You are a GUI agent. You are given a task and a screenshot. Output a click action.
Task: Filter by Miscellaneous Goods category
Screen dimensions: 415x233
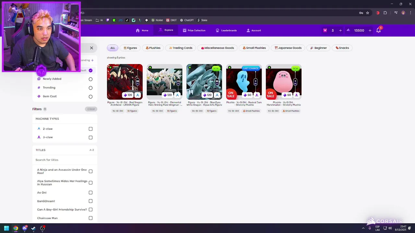[217, 48]
